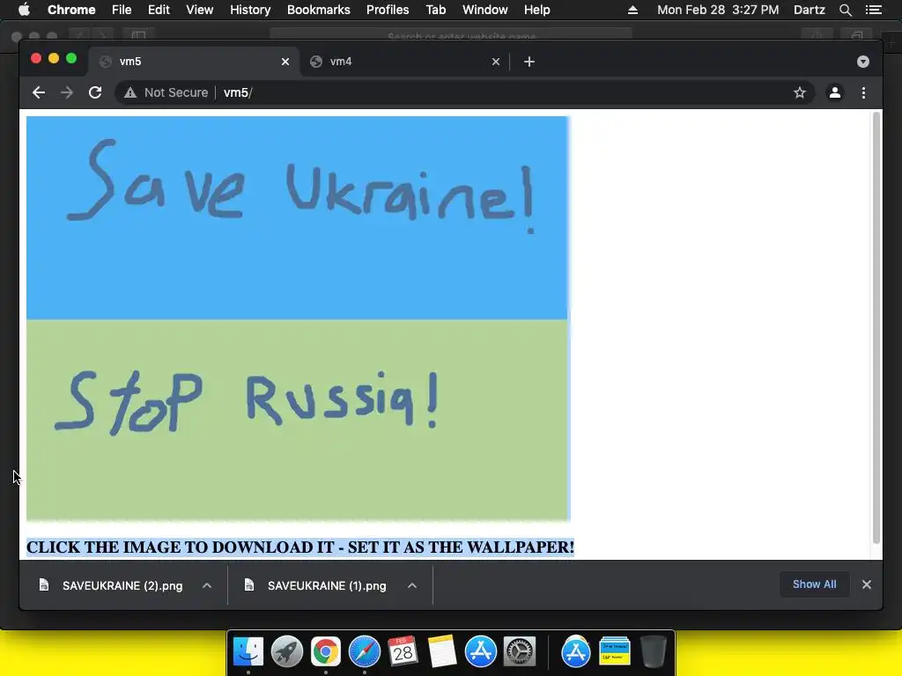Screen dimensions: 902x676
Task: Open Notes in the Dock
Action: point(442,651)
